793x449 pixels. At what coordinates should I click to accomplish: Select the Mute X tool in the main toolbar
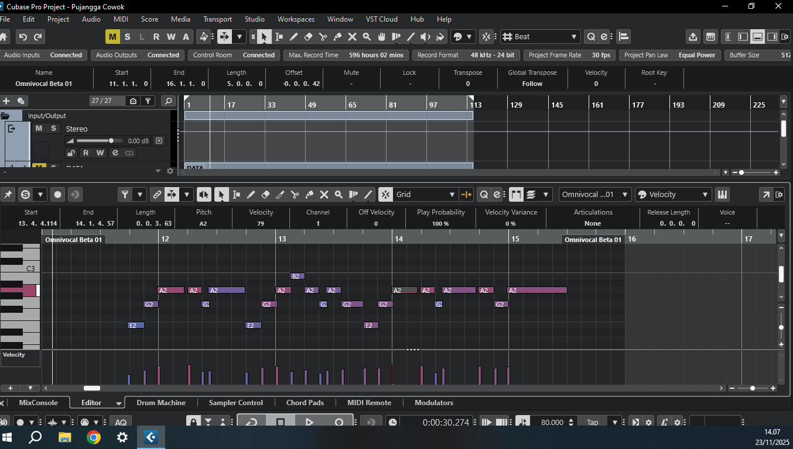click(352, 37)
